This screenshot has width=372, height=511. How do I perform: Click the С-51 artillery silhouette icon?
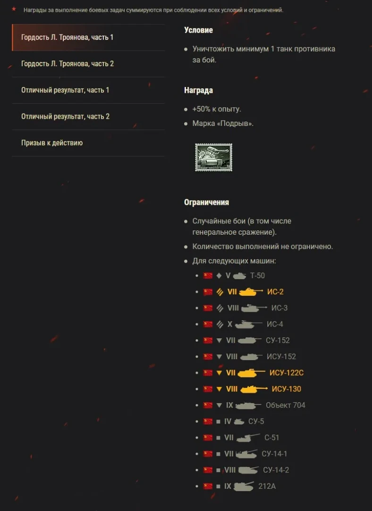[x=248, y=438]
